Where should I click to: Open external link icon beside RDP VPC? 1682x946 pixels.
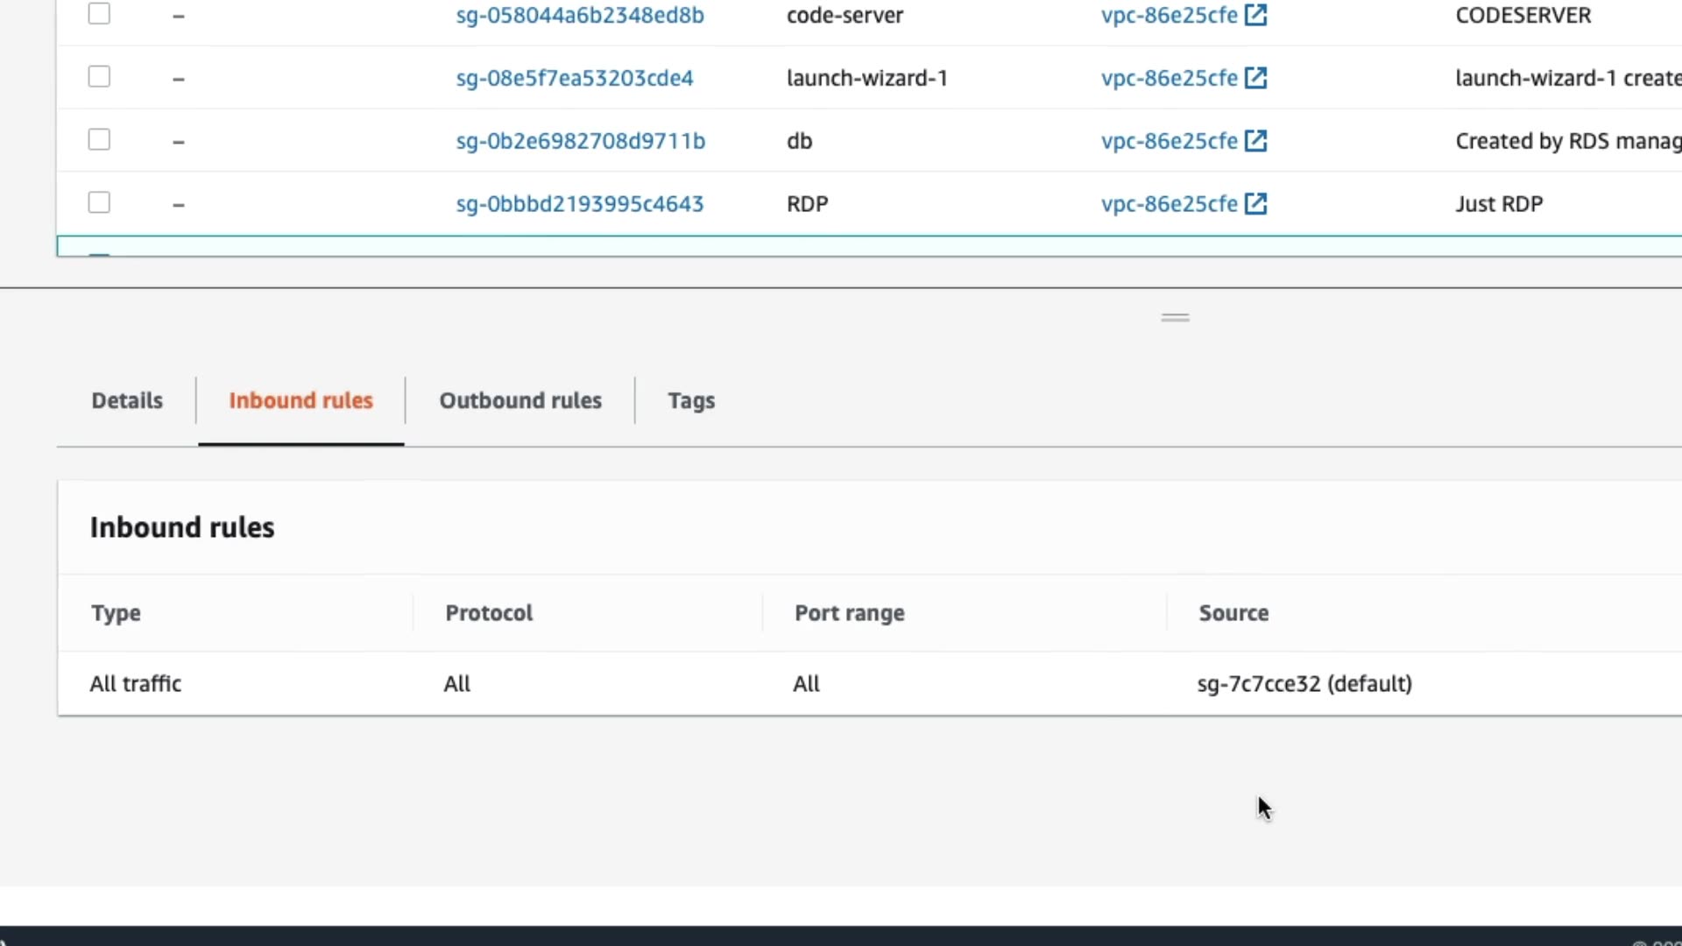coord(1255,204)
